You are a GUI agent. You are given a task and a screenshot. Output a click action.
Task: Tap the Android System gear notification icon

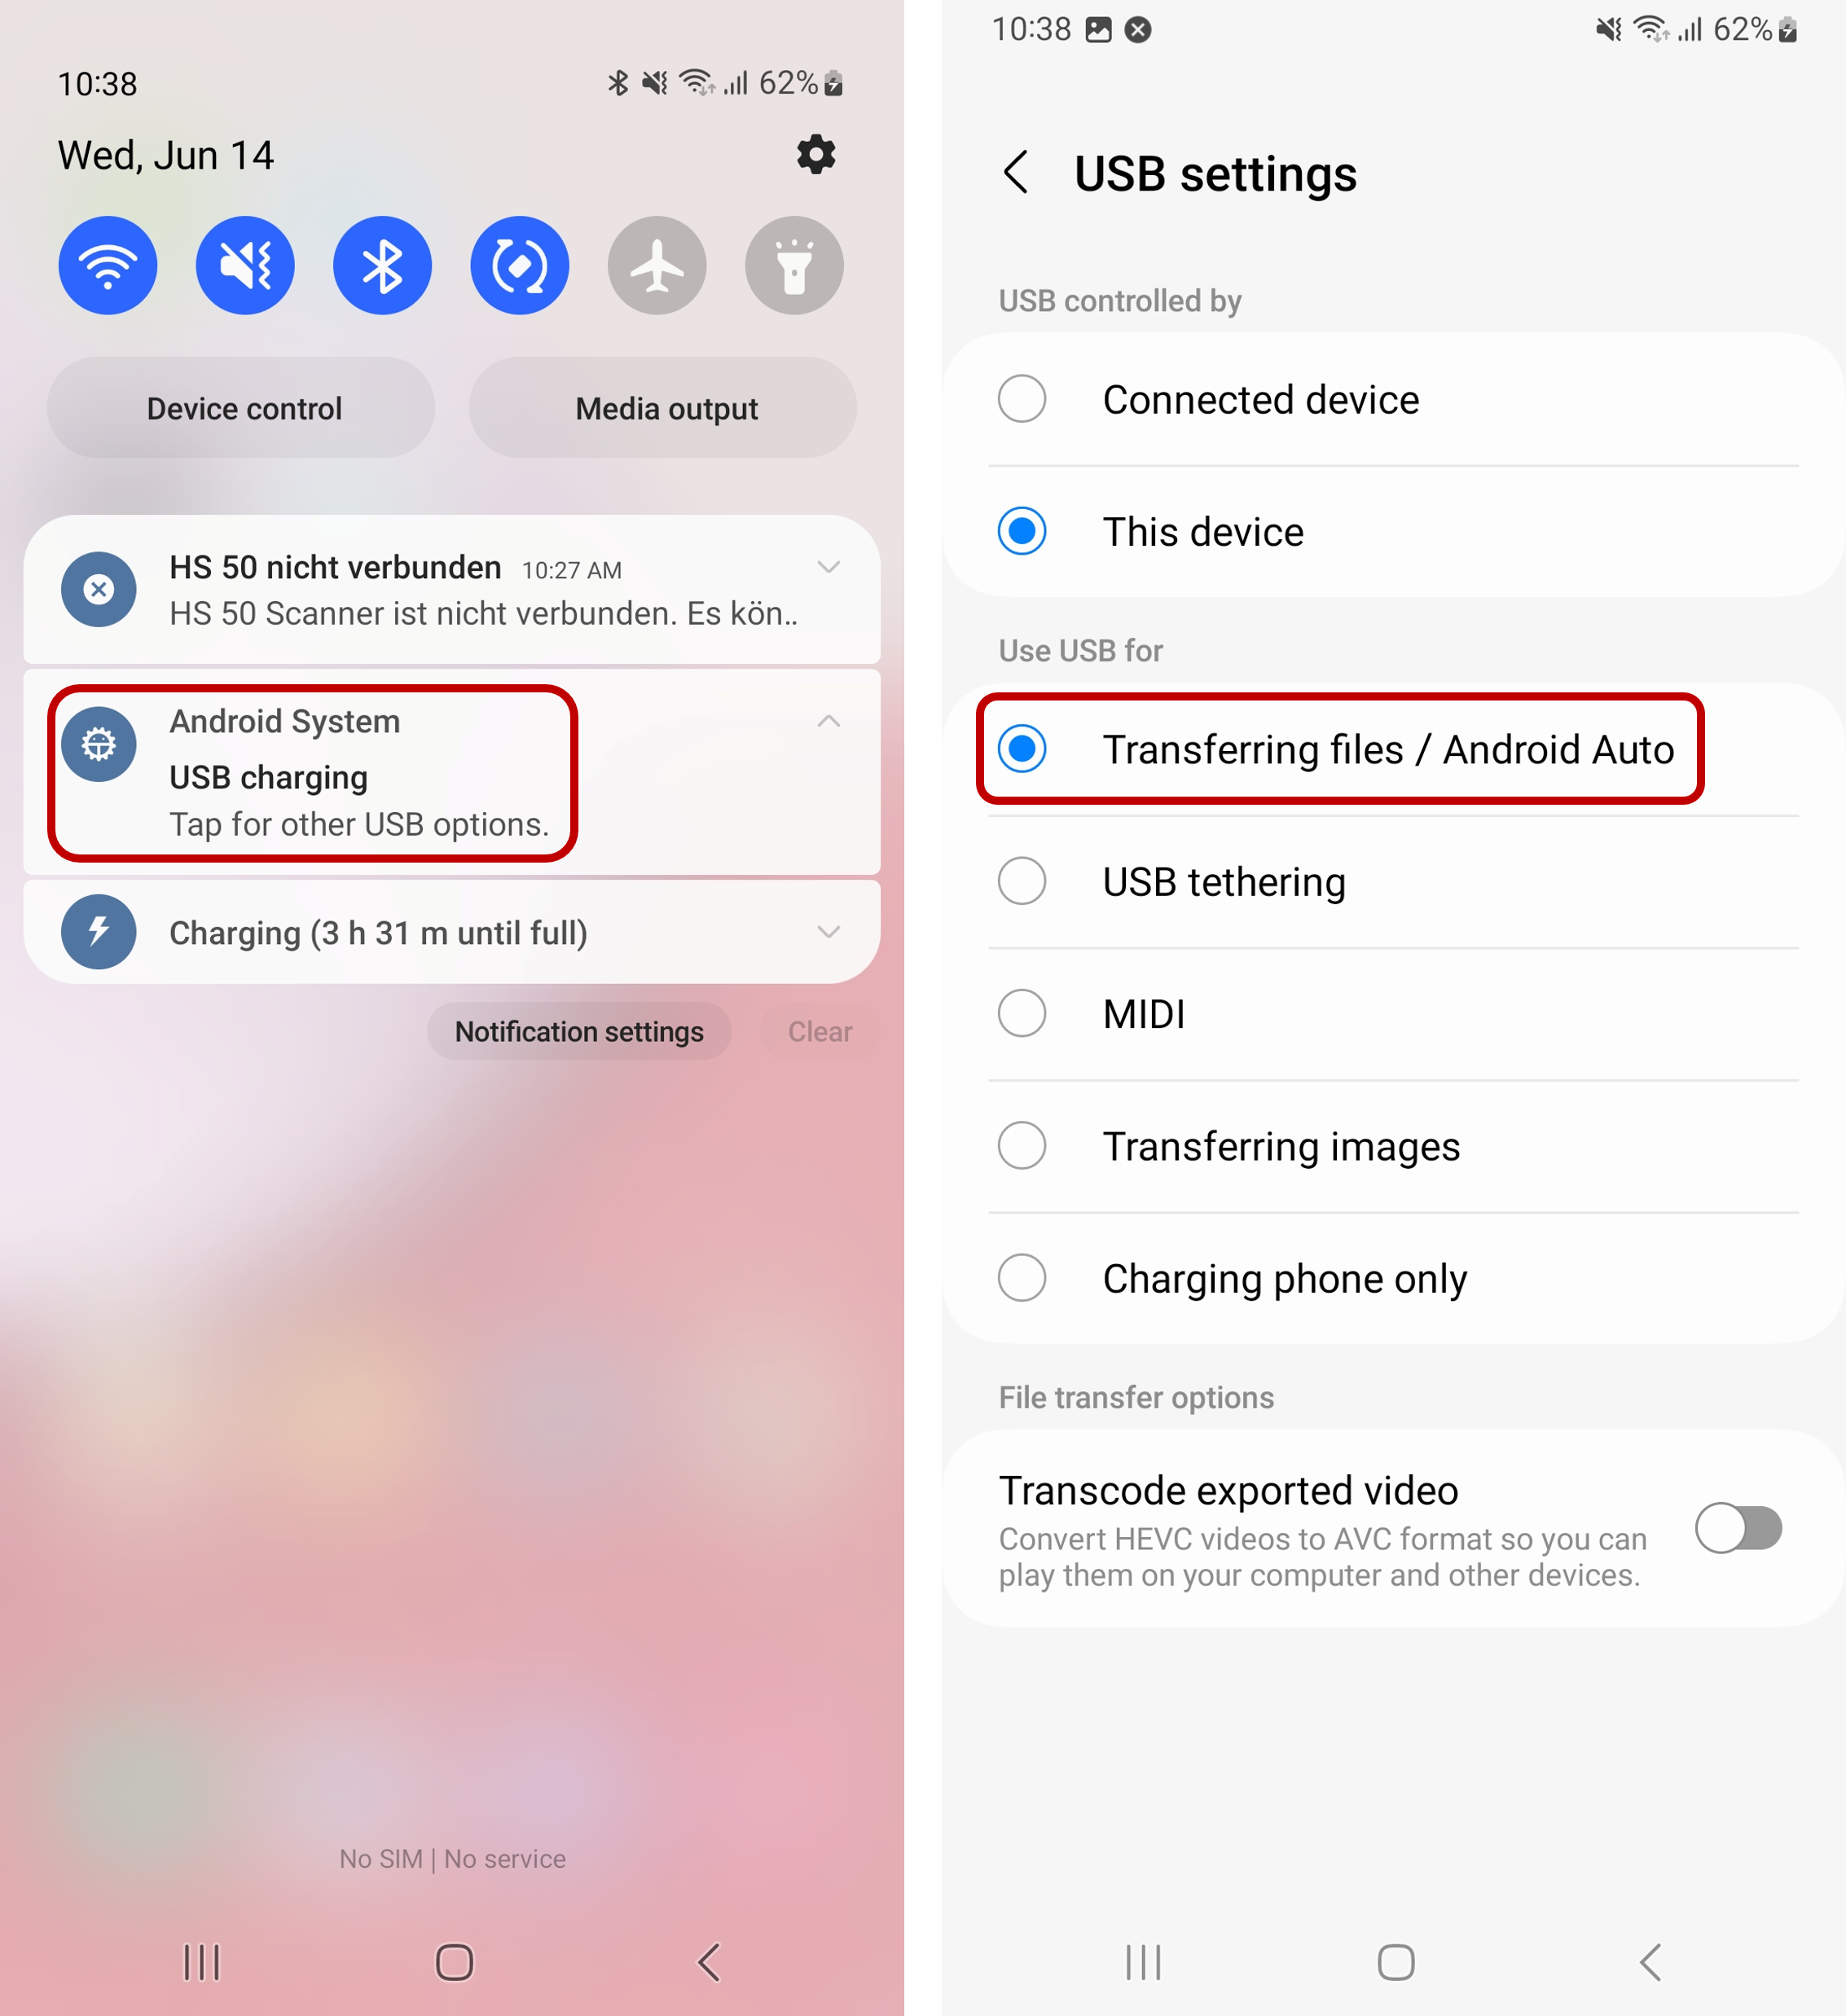click(97, 740)
